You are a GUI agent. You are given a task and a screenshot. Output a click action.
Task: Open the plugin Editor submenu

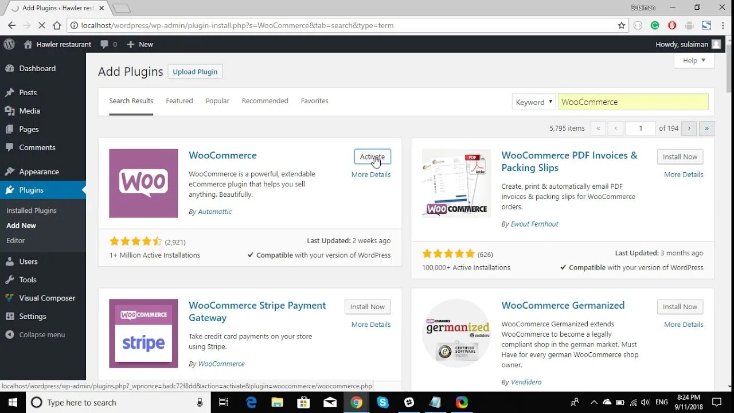[x=15, y=240]
